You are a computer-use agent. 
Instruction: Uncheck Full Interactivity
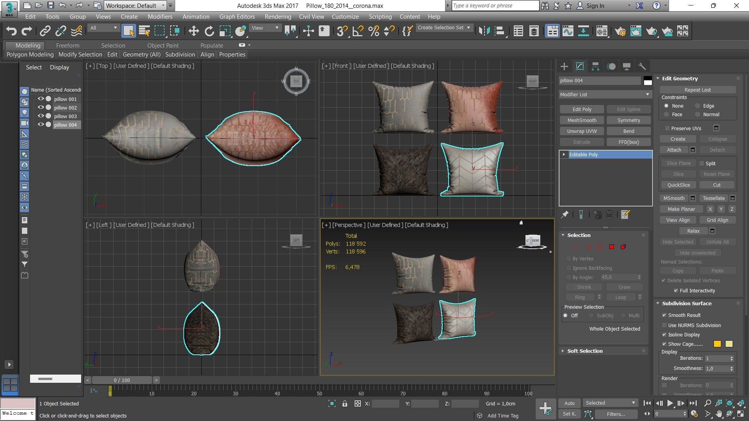coord(676,291)
